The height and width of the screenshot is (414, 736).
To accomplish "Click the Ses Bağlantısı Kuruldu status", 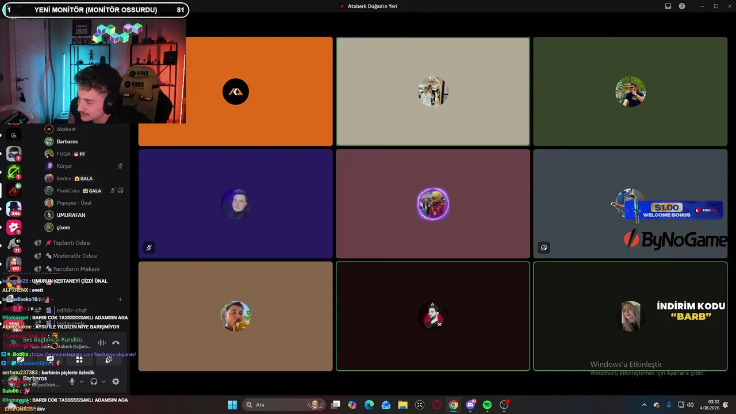I will [x=52, y=340].
